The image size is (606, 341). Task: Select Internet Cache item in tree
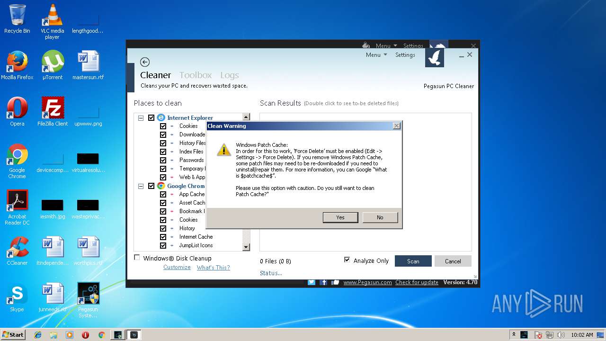click(x=196, y=237)
